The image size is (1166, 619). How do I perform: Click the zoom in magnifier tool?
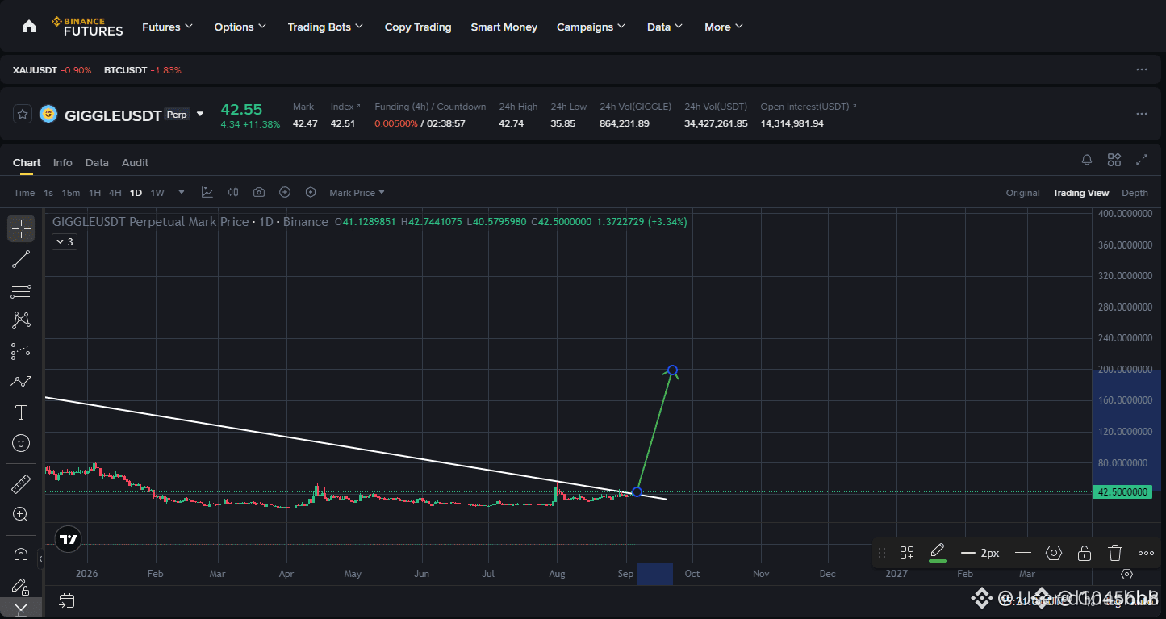(x=21, y=514)
